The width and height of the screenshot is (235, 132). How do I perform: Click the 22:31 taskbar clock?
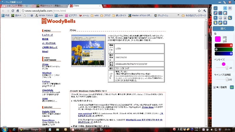[x=227, y=129]
